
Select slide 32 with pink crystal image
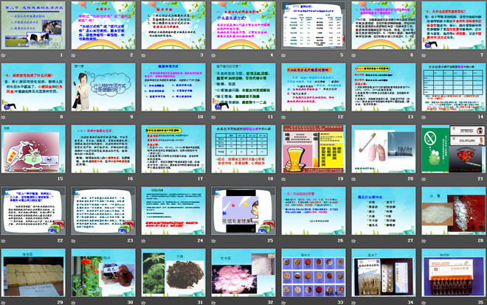(x=245, y=274)
